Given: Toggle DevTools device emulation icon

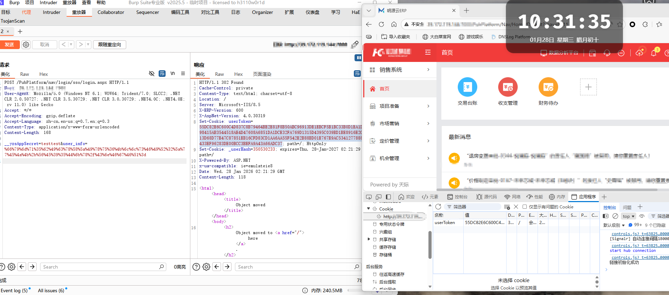Looking at the screenshot, I should [379, 197].
